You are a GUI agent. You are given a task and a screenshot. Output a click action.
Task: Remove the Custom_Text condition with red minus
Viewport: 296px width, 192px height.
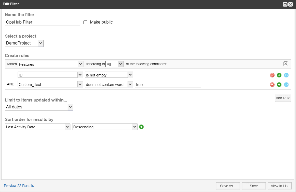[272, 85]
